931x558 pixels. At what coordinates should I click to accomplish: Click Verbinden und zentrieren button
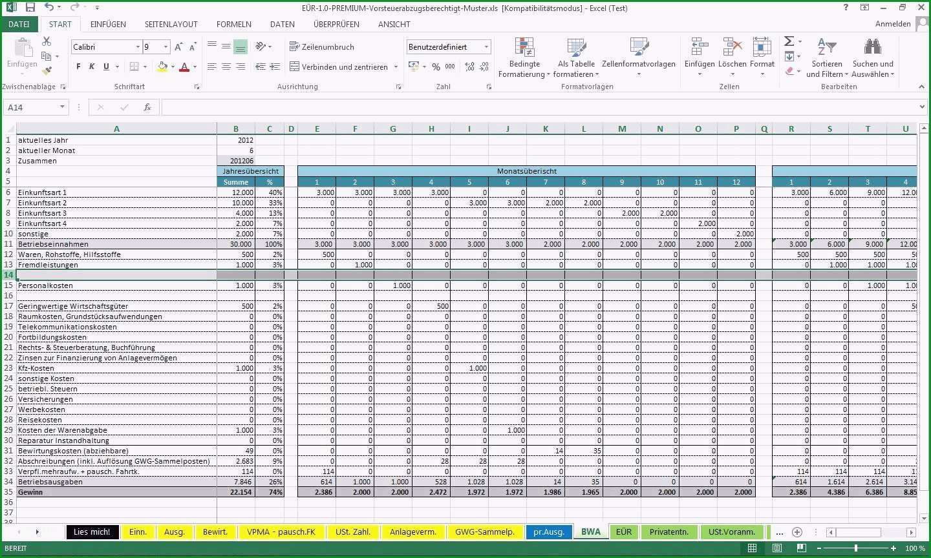tap(339, 67)
